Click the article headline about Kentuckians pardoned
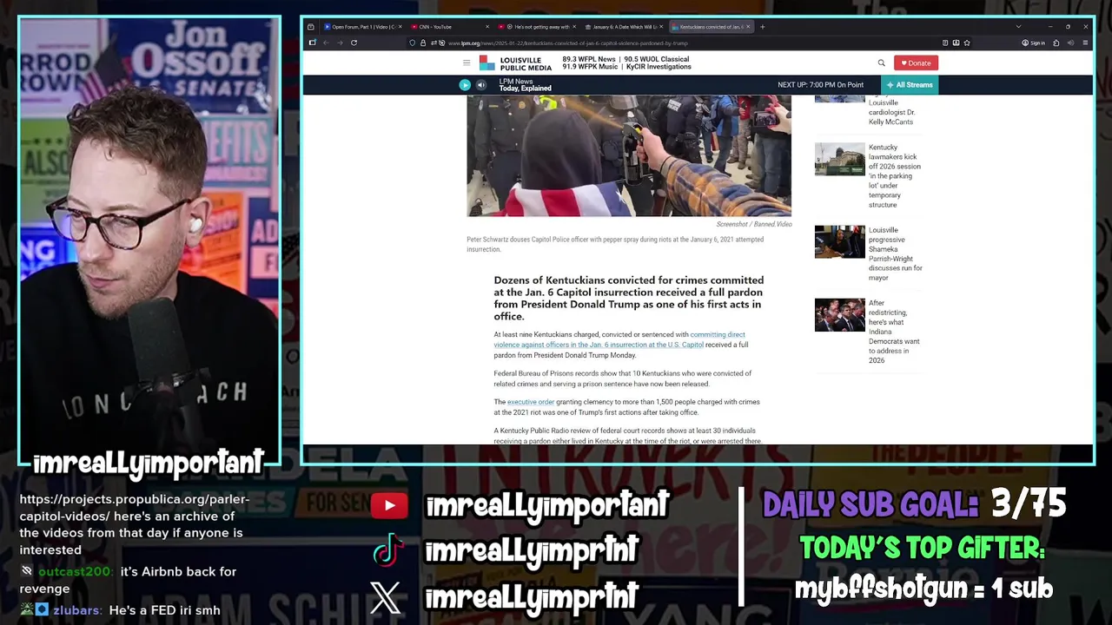Image resolution: width=1112 pixels, height=625 pixels. click(x=629, y=298)
